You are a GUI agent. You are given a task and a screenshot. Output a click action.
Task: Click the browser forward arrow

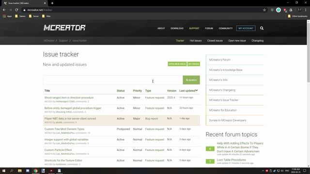pyautogui.click(x=10, y=10)
